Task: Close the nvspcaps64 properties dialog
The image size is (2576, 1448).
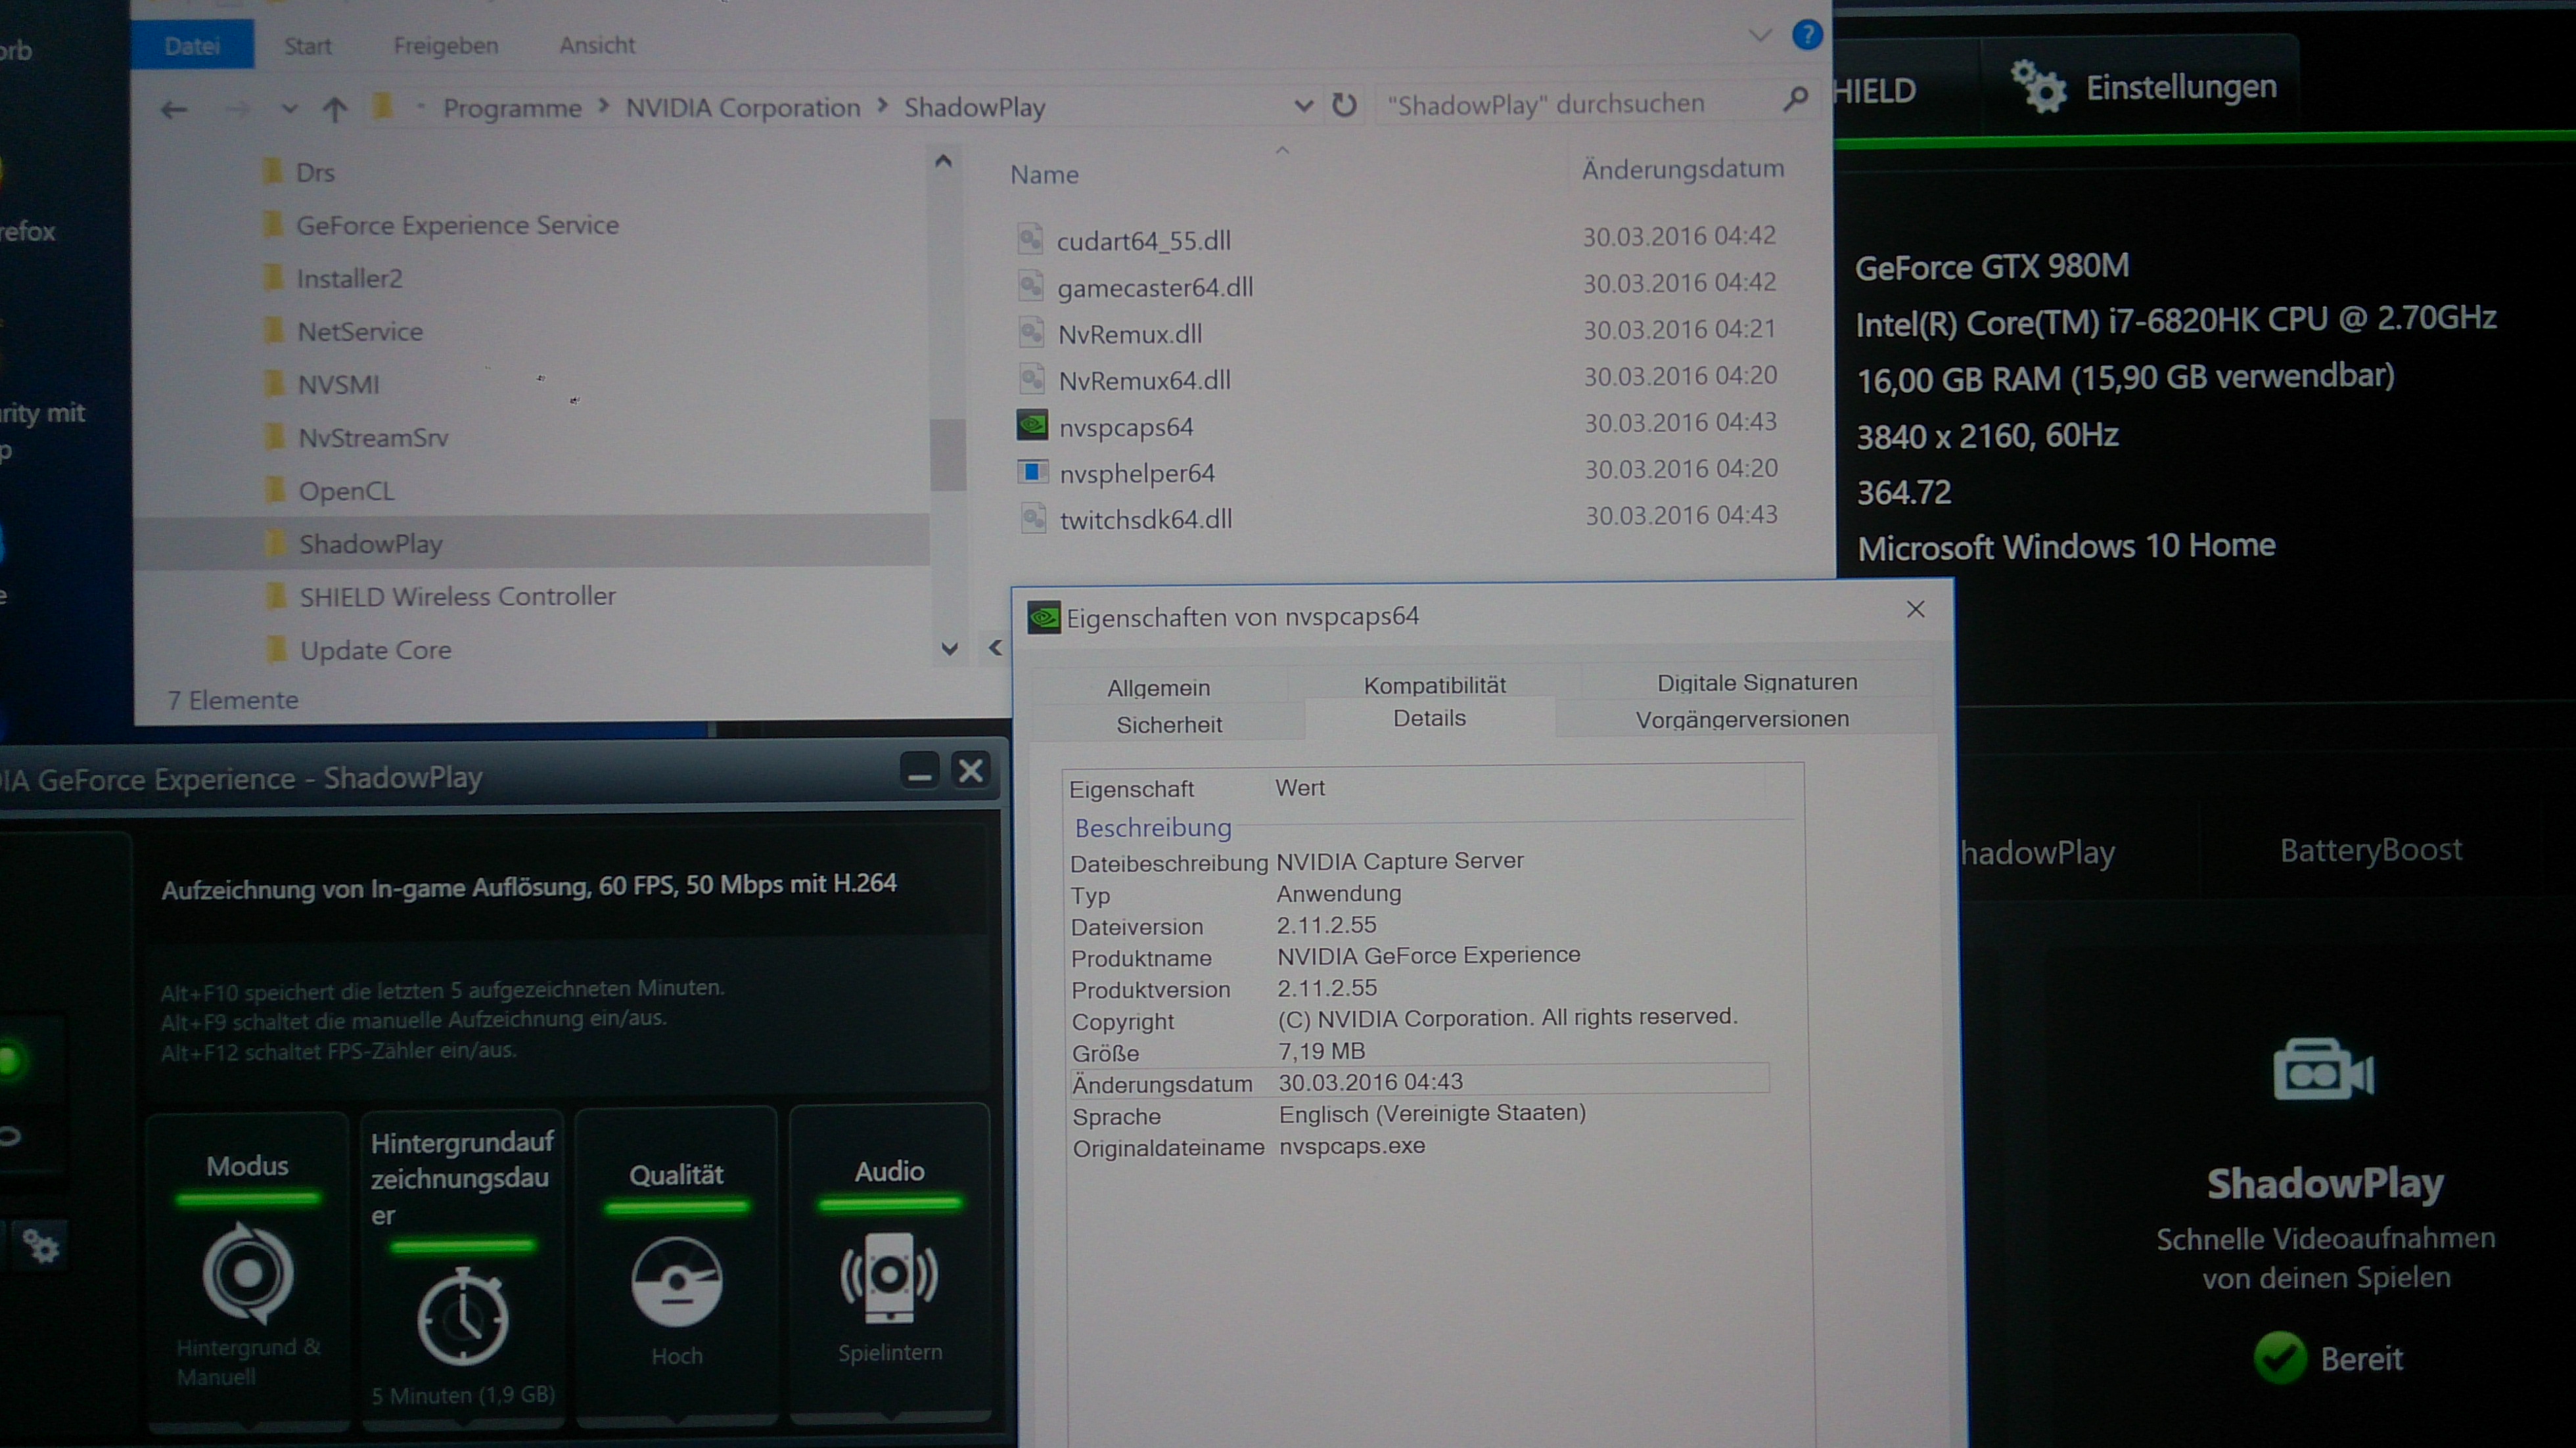Action: [x=1915, y=609]
